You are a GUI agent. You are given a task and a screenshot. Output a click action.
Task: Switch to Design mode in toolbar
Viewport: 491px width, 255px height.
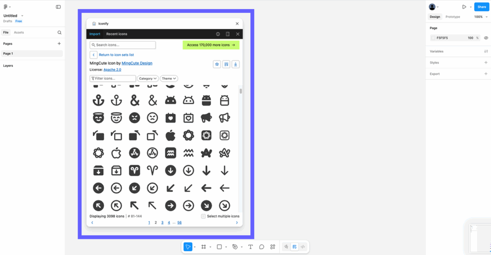tap(294, 247)
